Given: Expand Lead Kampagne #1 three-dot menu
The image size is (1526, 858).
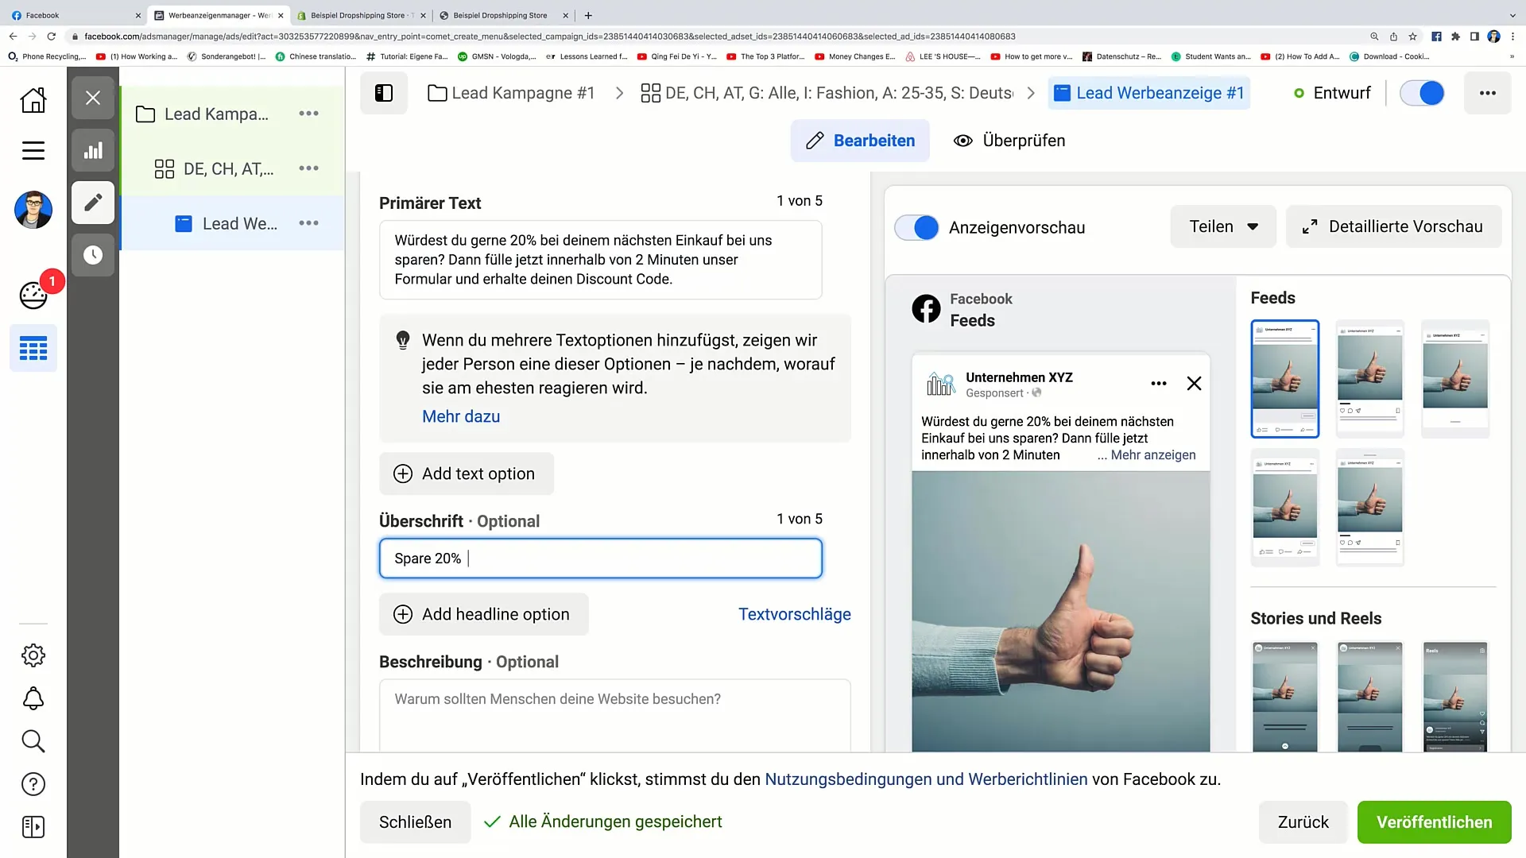Looking at the screenshot, I should (x=310, y=113).
